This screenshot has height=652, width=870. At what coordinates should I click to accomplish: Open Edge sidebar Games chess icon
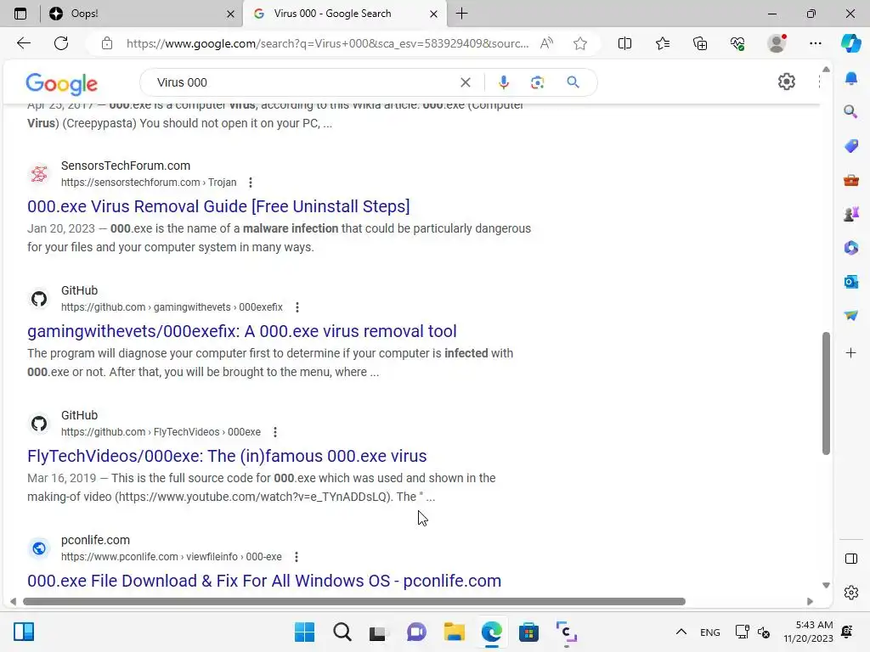coord(851,214)
